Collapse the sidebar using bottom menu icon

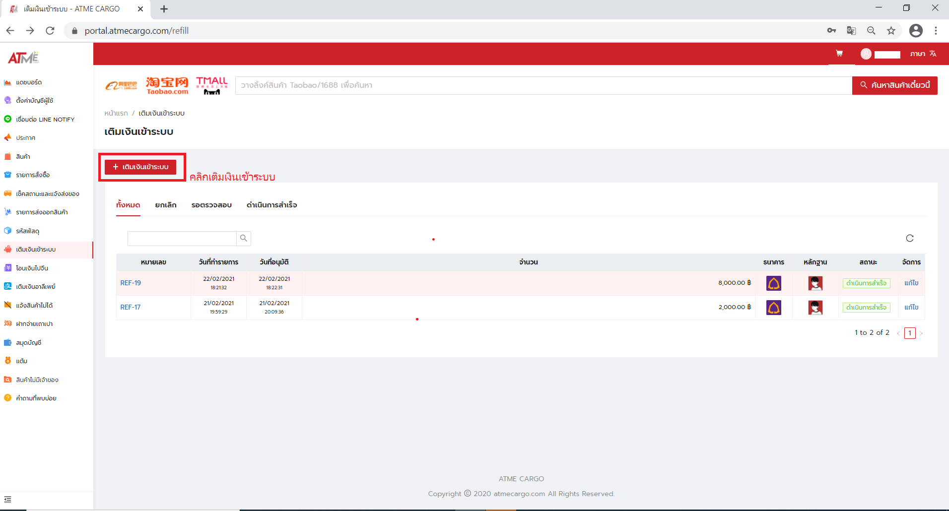(7, 500)
